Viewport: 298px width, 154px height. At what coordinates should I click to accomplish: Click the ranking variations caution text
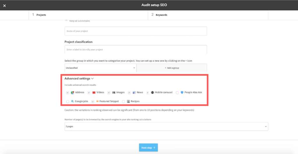[129, 110]
